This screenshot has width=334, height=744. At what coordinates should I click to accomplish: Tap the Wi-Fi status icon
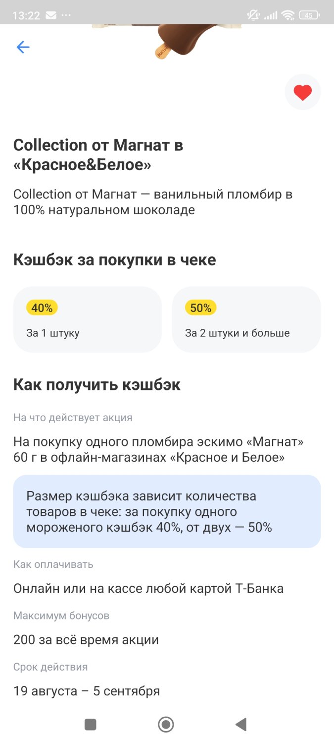tap(288, 15)
